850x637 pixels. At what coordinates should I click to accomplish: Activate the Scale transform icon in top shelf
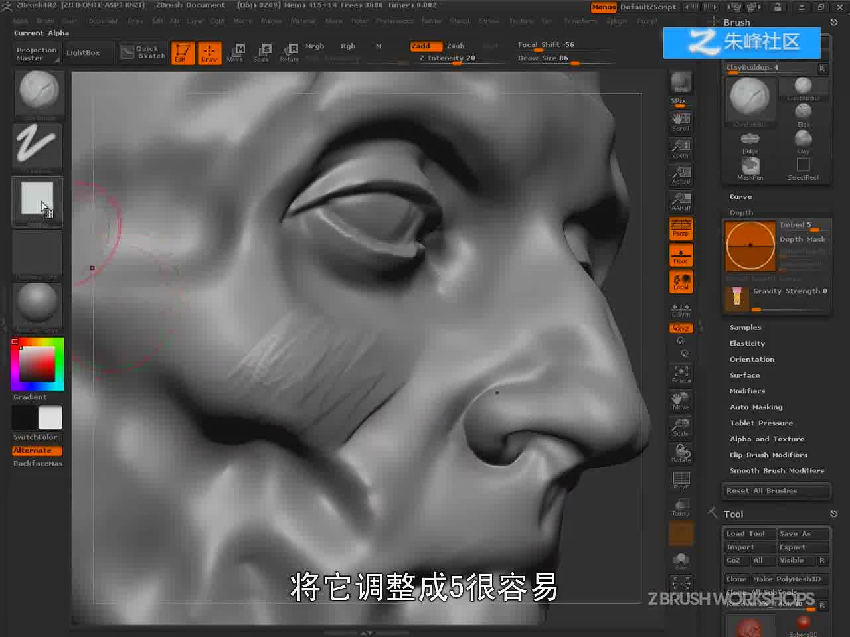click(x=262, y=52)
